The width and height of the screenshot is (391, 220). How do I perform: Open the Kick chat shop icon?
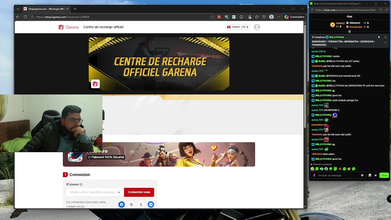pyautogui.click(x=370, y=175)
